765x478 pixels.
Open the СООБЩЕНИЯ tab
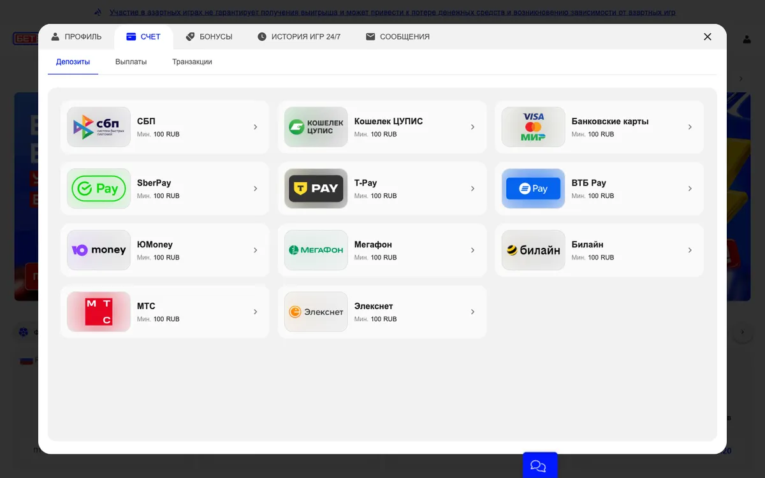point(398,37)
